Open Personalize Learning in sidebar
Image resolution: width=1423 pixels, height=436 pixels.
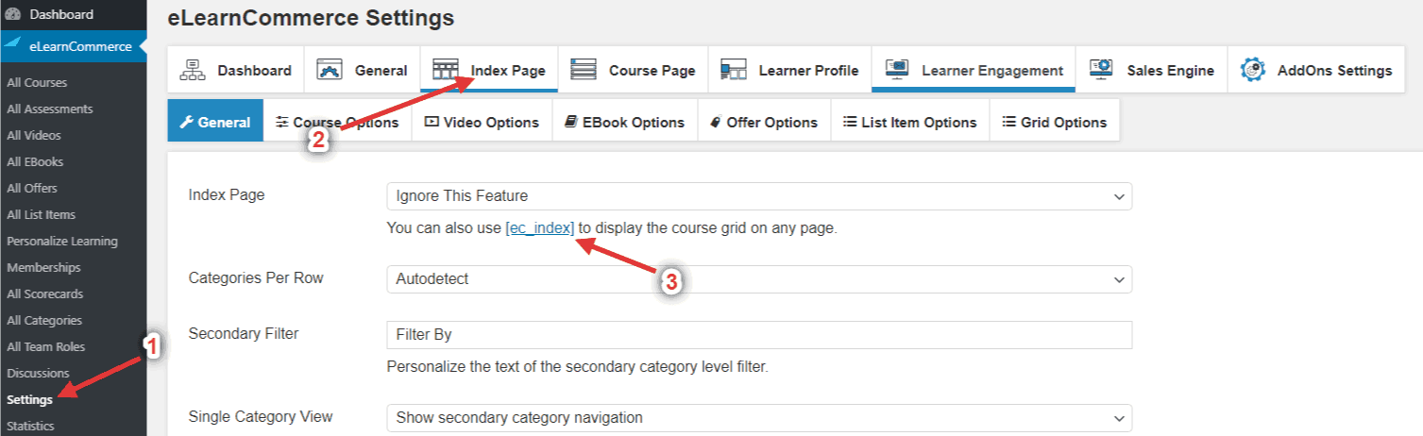click(x=62, y=241)
